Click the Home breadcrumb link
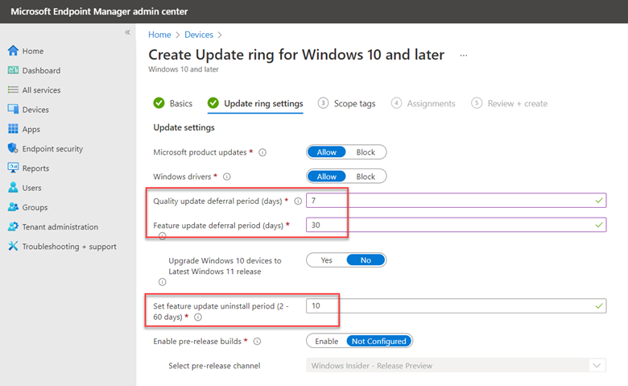 [159, 35]
